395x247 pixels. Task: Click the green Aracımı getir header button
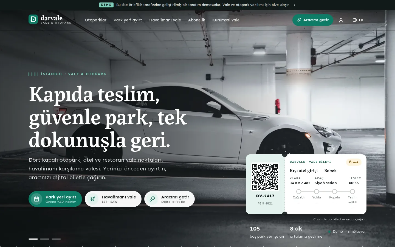[x=313, y=20]
